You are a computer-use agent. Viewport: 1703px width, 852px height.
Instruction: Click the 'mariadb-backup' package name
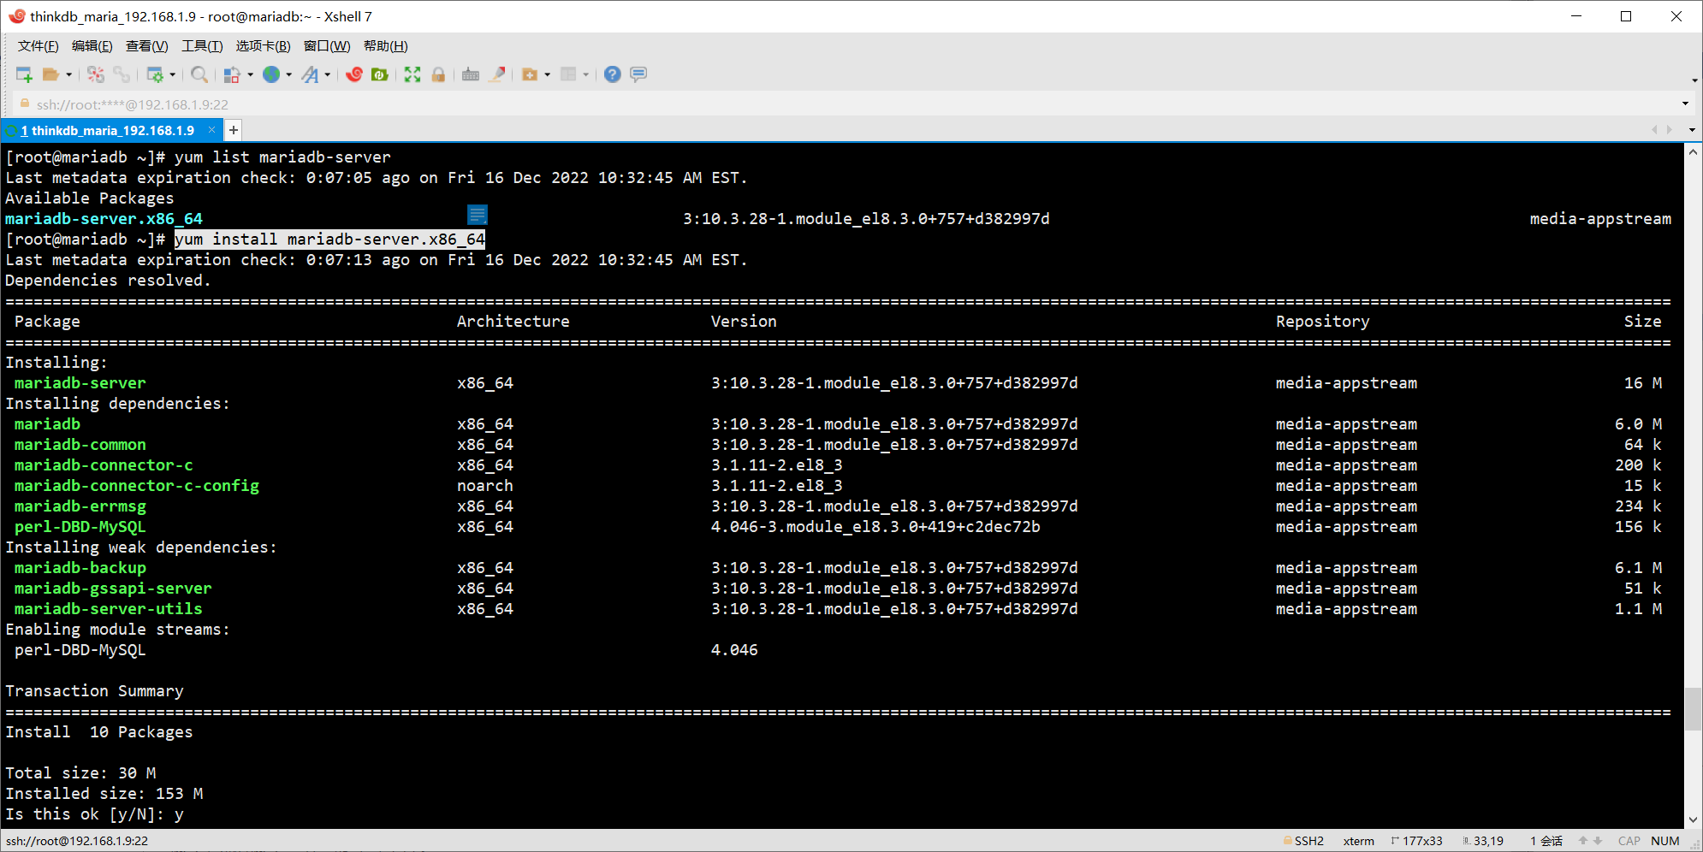pyautogui.click(x=80, y=568)
